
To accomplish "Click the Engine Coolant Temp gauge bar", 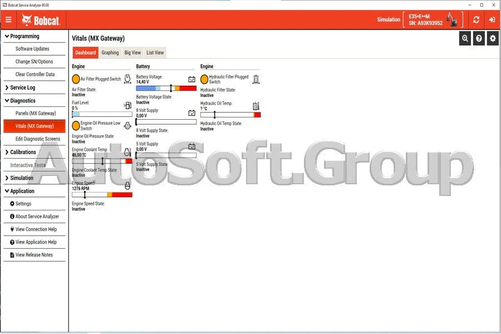I will (x=102, y=161).
